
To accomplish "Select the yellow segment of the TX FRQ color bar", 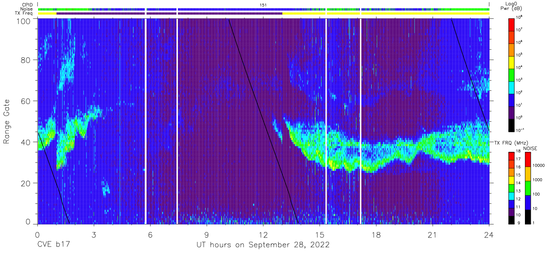I will pos(511,180).
